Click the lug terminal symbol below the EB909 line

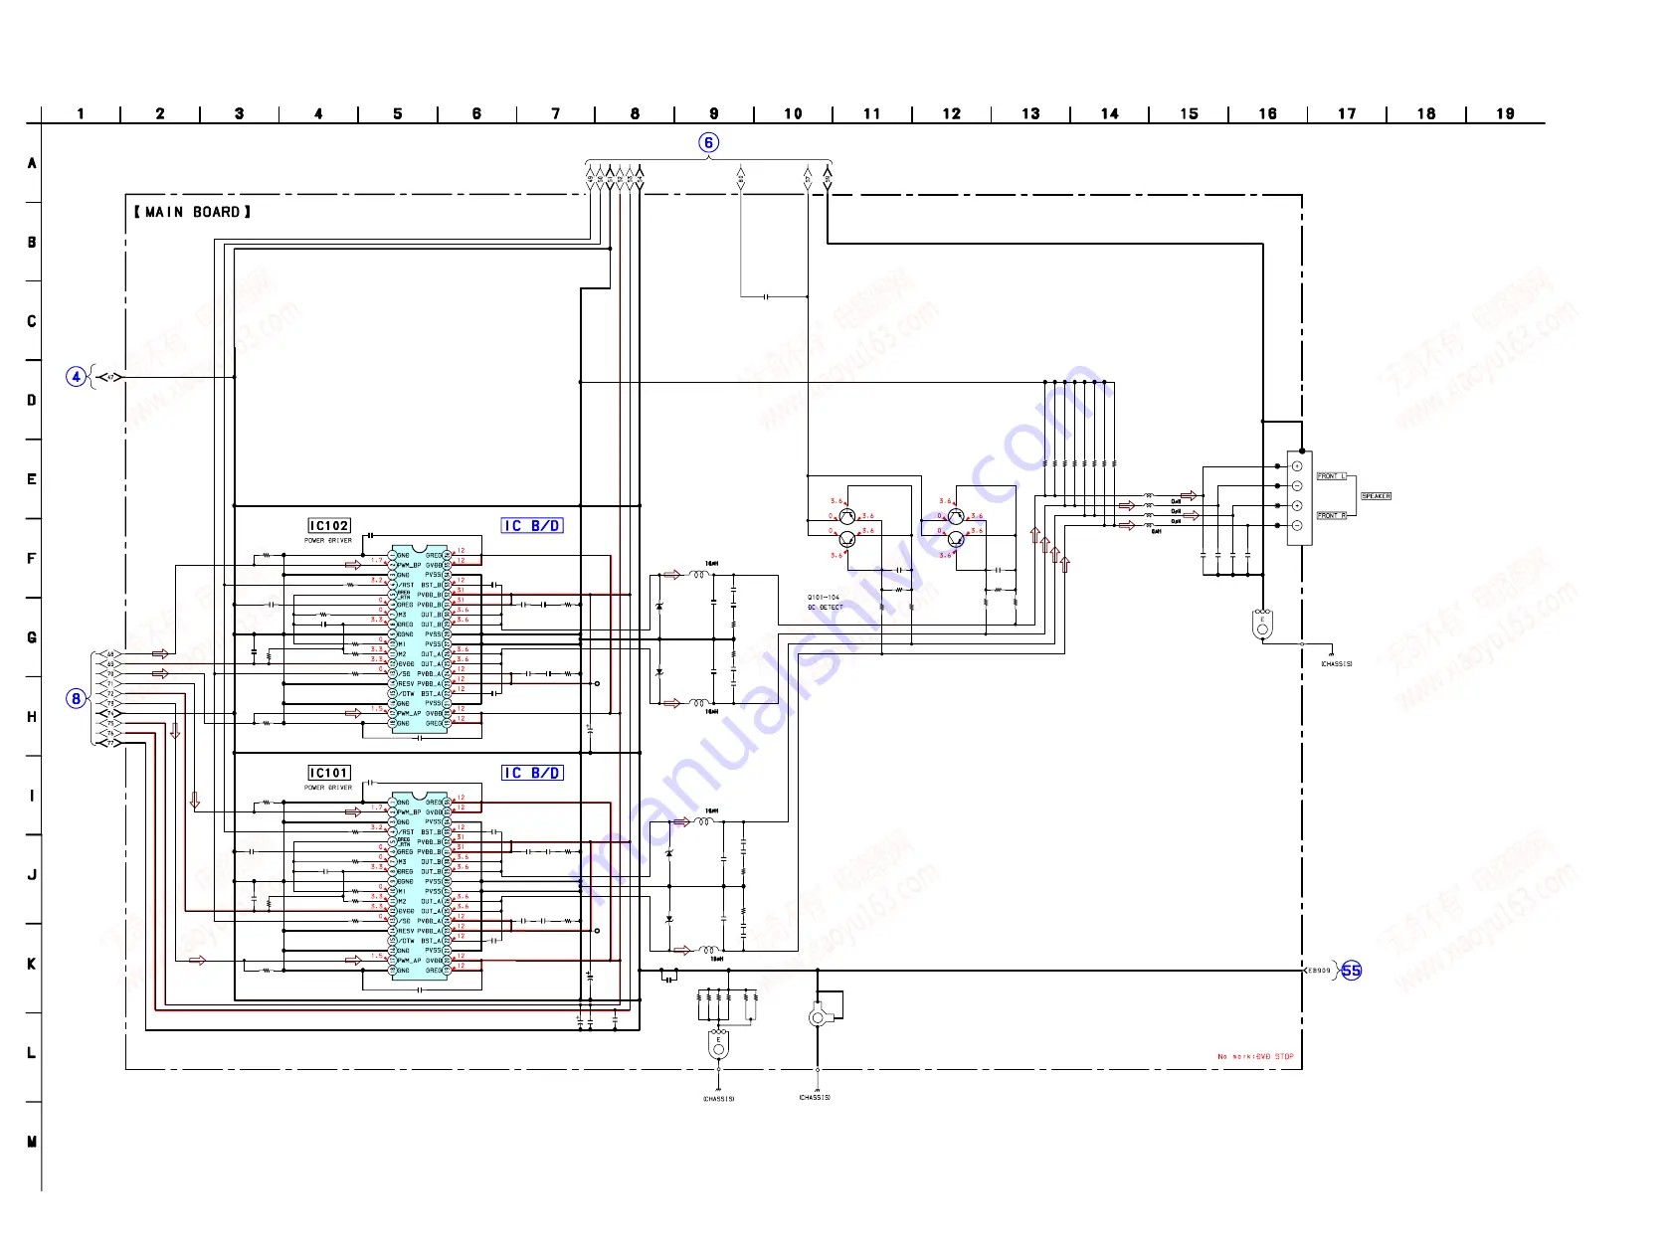tap(818, 1016)
